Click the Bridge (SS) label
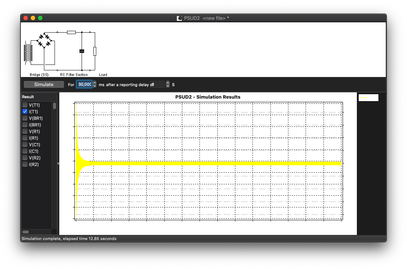407x269 pixels. (39, 75)
